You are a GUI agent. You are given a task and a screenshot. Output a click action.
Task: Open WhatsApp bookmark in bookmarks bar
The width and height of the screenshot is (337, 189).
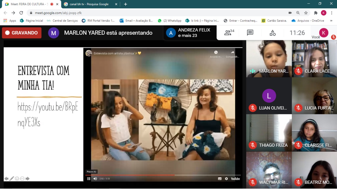coord(170,21)
